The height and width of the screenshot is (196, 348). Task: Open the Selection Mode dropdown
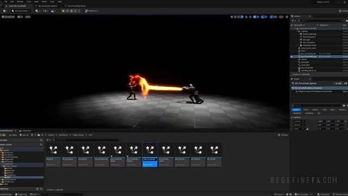[x=21, y=11]
